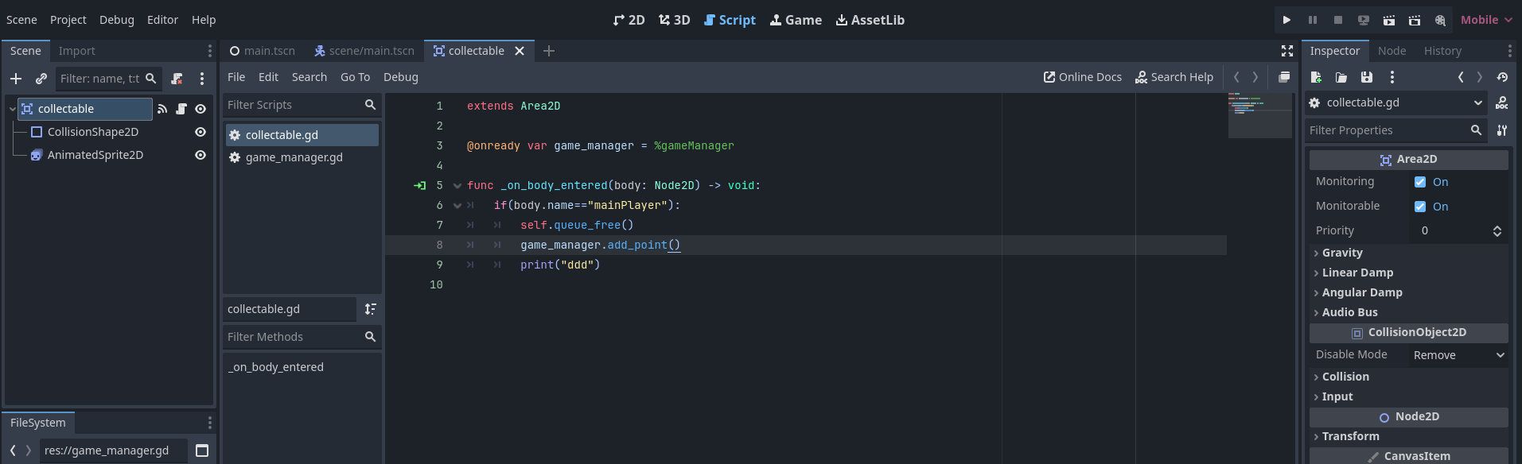Viewport: 1522px width, 464px height.
Task: Click the attach script icon in Scene dock
Action: 177,79
